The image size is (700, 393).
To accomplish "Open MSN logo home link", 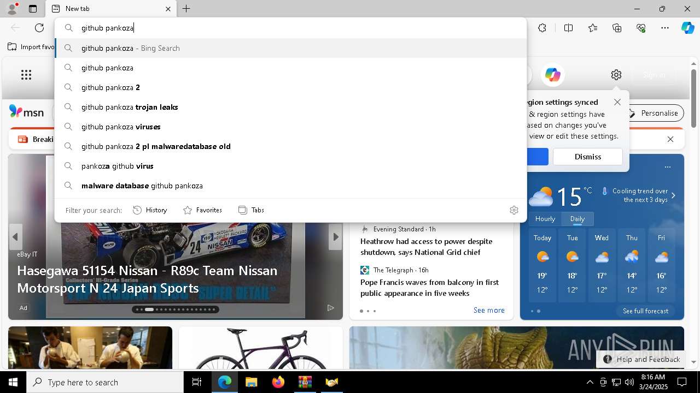I will (x=26, y=112).
